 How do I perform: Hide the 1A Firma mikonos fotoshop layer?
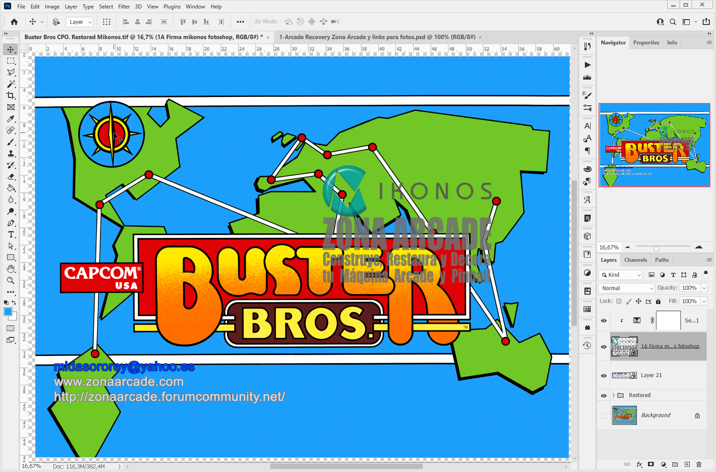point(603,346)
